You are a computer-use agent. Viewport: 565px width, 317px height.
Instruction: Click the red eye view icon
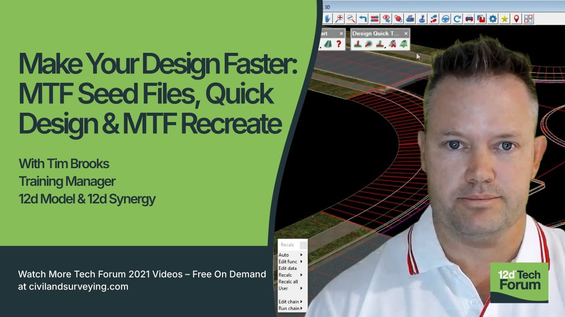point(387,18)
